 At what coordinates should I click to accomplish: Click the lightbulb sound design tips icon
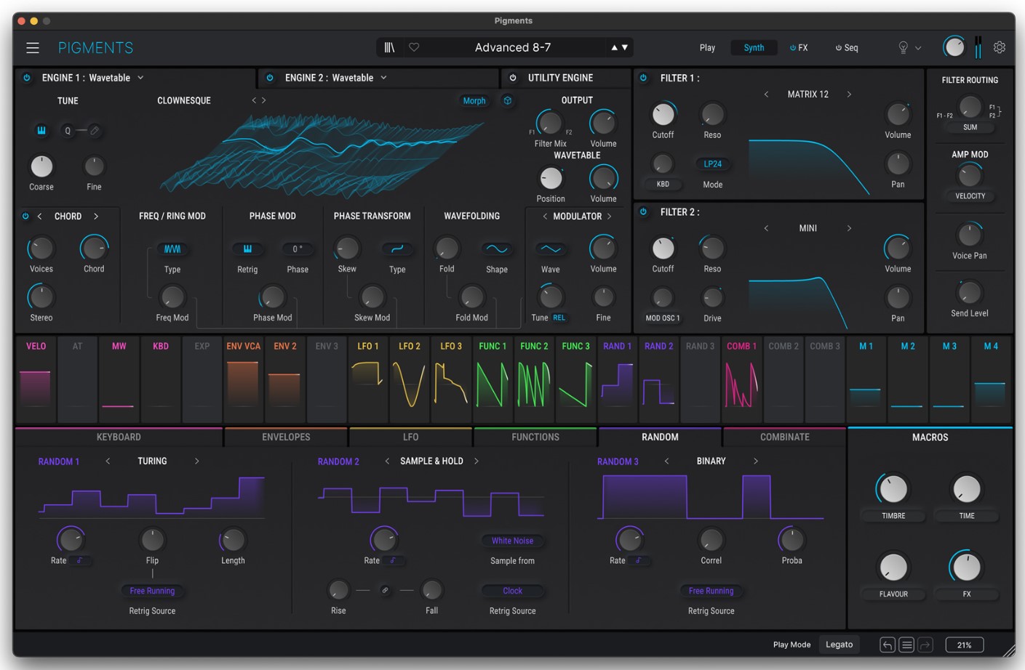click(903, 47)
